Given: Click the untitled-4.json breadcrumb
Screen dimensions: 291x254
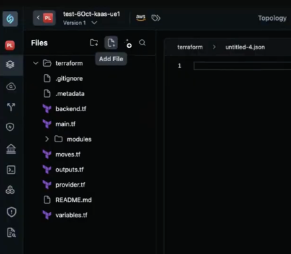Looking at the screenshot, I should tap(245, 47).
